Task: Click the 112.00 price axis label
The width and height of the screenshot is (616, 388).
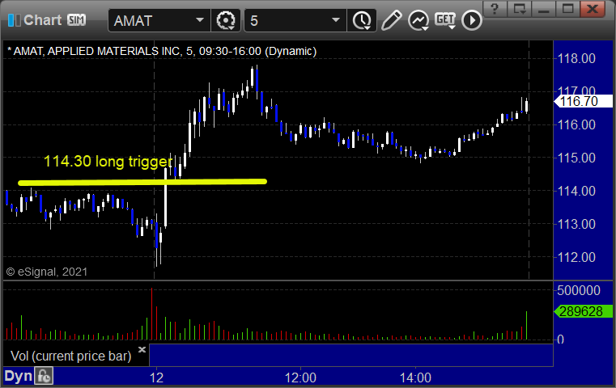Action: 576,257
